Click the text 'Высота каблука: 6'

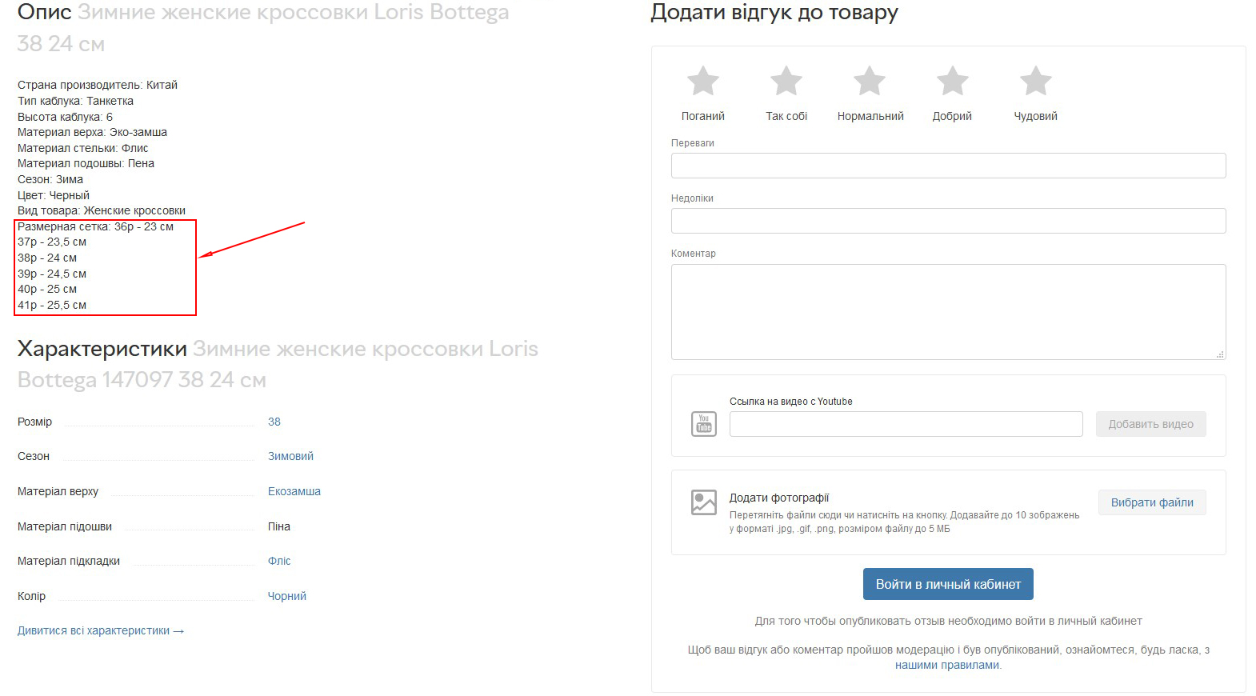(65, 117)
